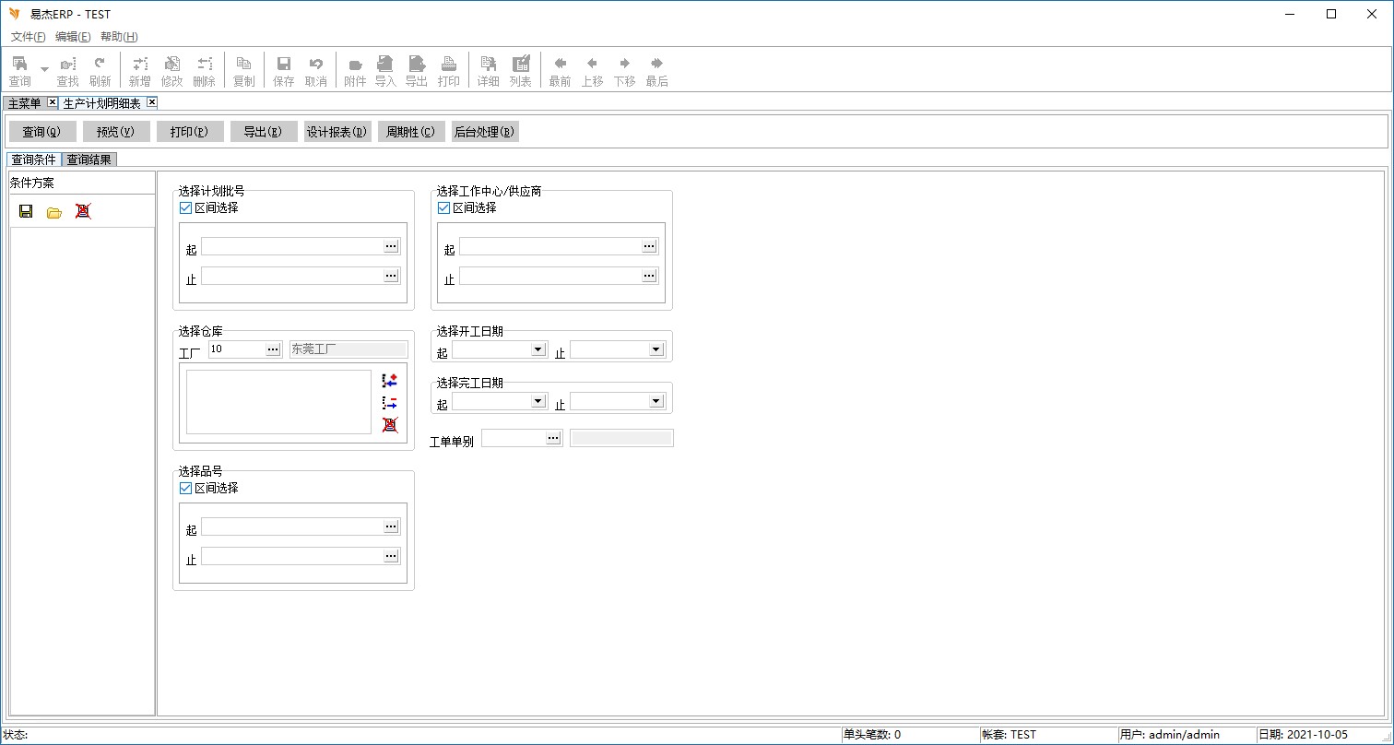
Task: Open the 帮助(H) menu
Action: [119, 37]
